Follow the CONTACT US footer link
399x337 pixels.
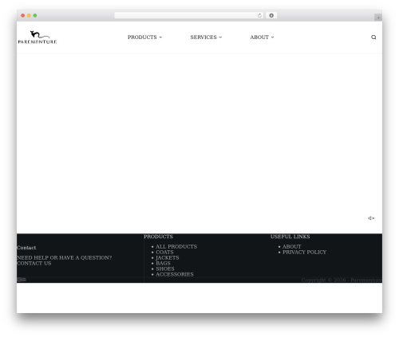[x=34, y=264]
